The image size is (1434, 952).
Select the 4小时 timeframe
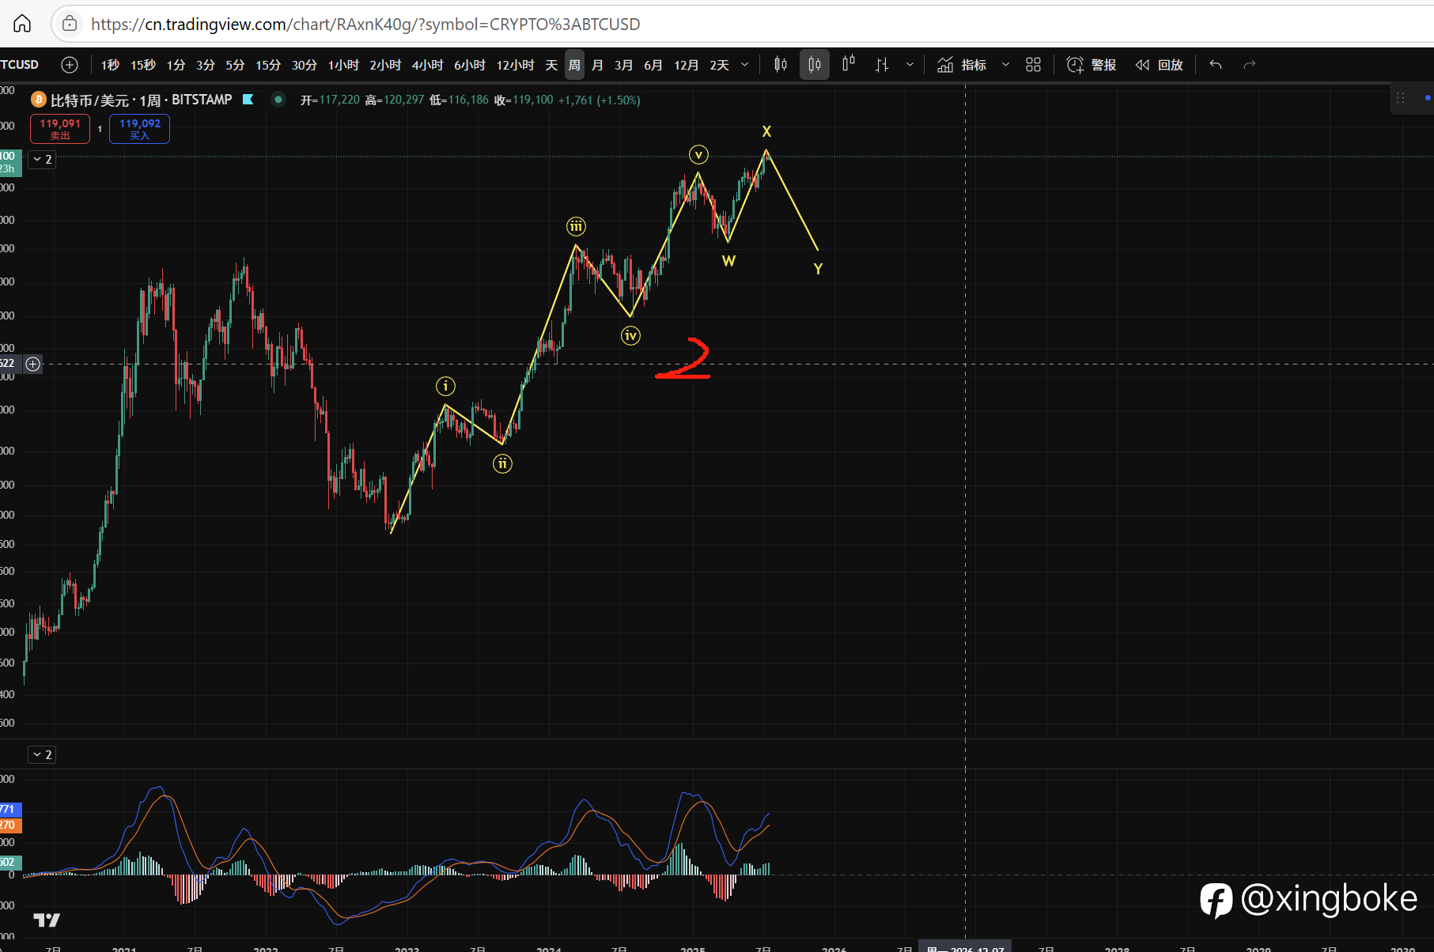[x=427, y=65]
